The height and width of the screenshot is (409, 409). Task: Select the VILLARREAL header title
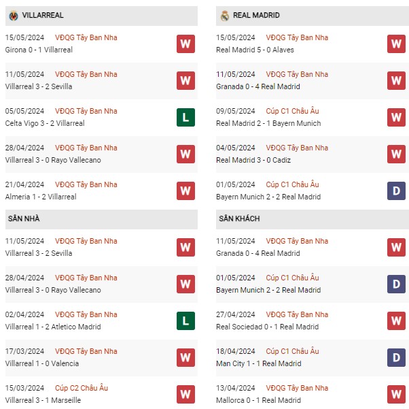click(x=43, y=15)
